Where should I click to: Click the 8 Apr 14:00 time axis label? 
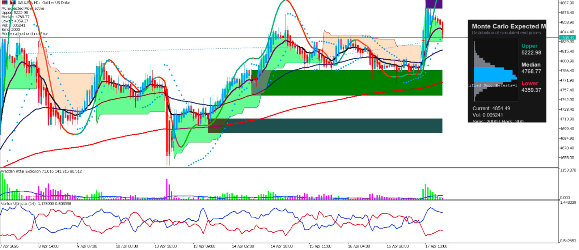pos(48,246)
